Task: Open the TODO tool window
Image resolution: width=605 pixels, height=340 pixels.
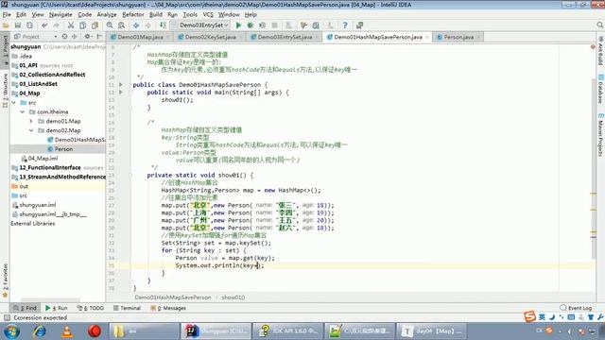Action: 91,308
